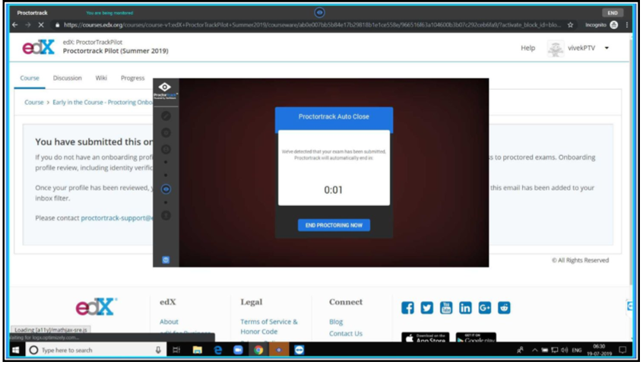Image resolution: width=643 pixels, height=365 pixels.
Task: Click the Proctortrack logo in sidebar
Action: 165,90
